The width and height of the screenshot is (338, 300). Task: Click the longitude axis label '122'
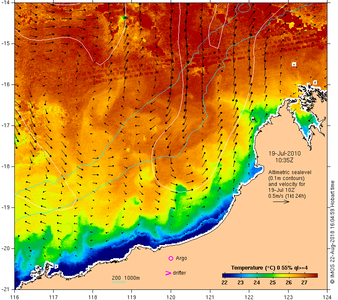(x=249, y=297)
